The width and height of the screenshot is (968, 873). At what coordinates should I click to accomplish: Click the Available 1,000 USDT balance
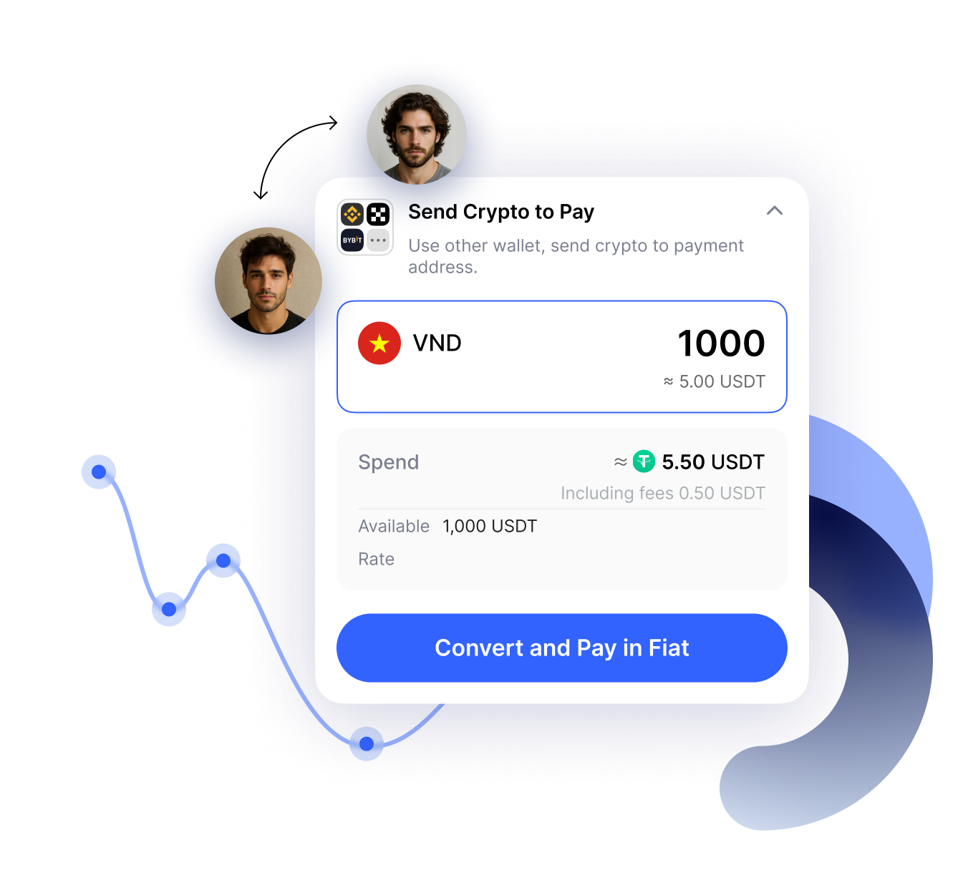447,526
